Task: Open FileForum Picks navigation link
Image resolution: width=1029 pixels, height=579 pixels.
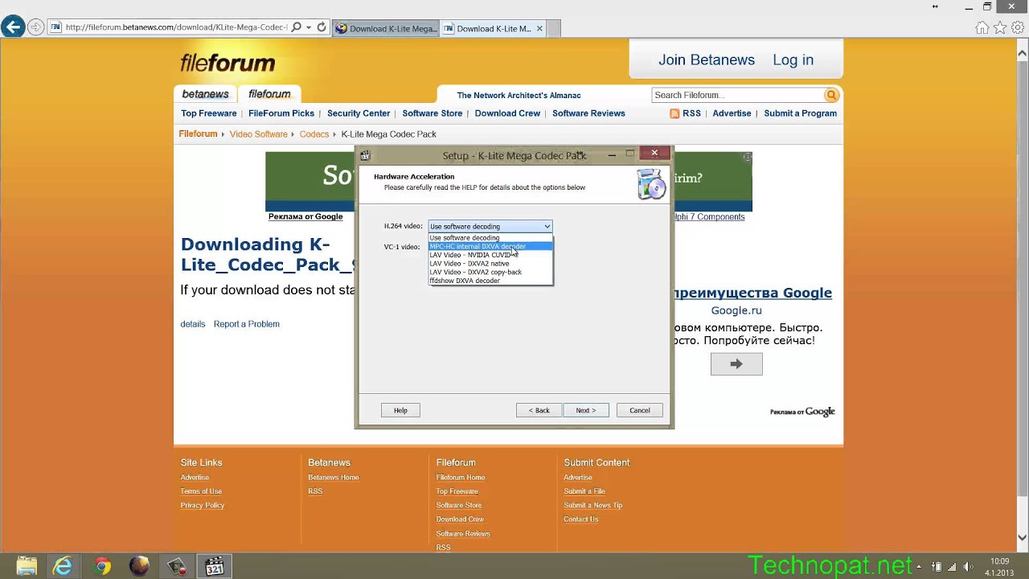Action: 281,113
